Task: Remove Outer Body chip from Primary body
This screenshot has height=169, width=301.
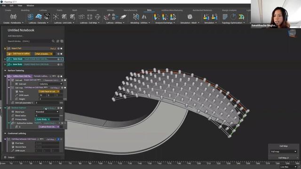Action: pyautogui.click(x=49, y=119)
